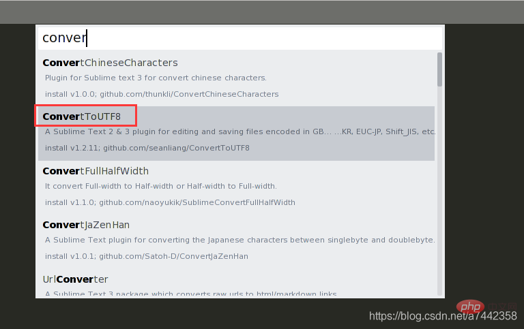Click the github.com/seanliang/ConvertToUTF8 install line
This screenshot has height=329, width=524.
[x=147, y=148]
